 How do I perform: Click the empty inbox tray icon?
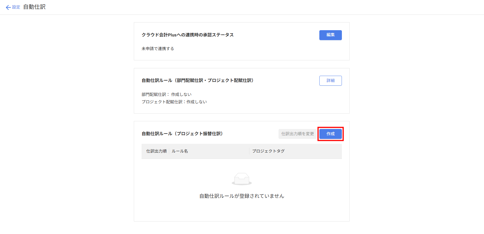tap(241, 179)
